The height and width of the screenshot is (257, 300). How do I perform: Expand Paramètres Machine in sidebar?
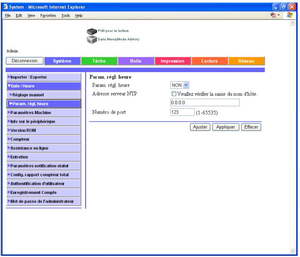44,113
